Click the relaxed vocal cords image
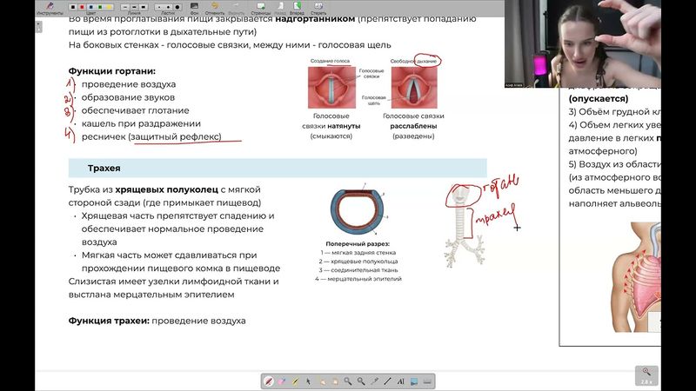The height and width of the screenshot is (391, 696). tap(414, 88)
